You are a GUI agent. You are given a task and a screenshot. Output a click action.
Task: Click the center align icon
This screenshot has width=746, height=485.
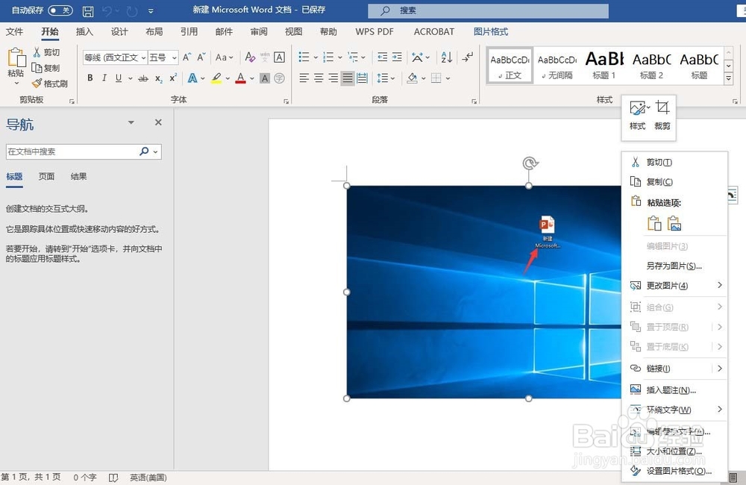click(x=319, y=78)
